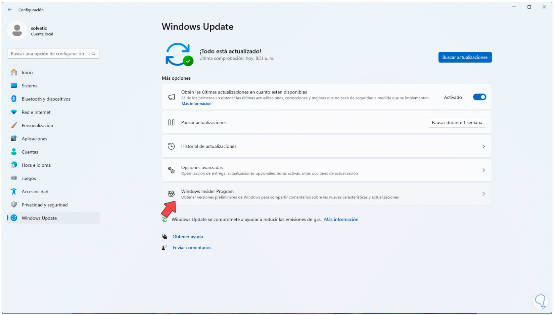Click the pause icon beside Pausar actualizaciones
The width and height of the screenshot is (554, 315).
coord(171,122)
